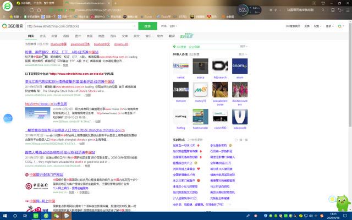Go back with browser back arrow

tap(16, 10)
